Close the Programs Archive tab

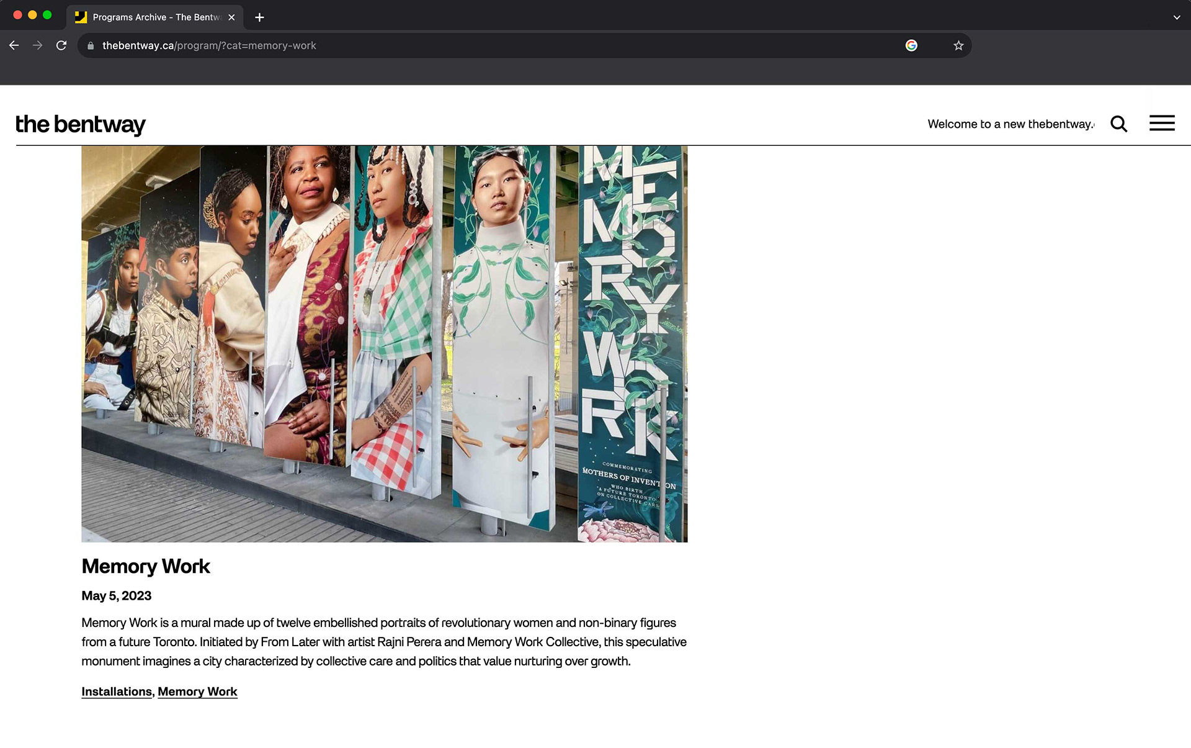(231, 17)
